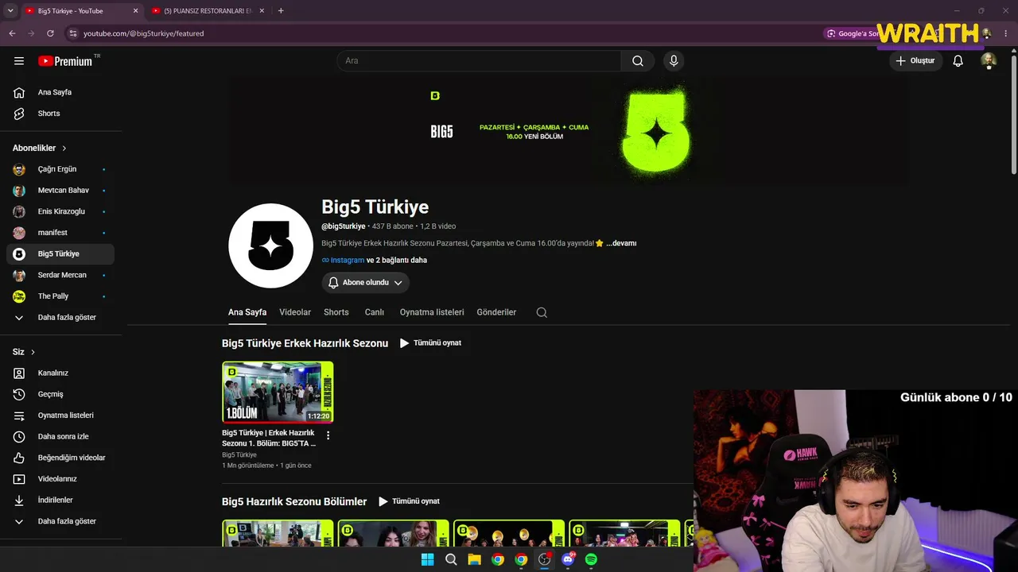Switch to the Gönderiler tab

(496, 312)
